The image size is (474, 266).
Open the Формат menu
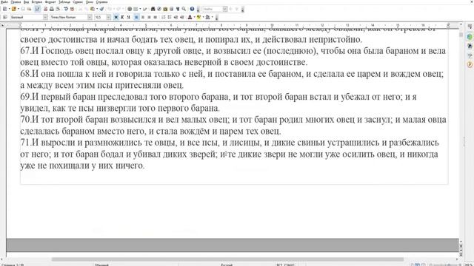(50, 1)
